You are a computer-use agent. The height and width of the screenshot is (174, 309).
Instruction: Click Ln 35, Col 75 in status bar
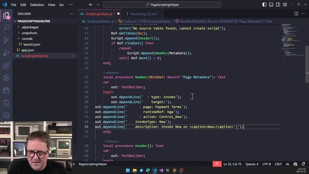pyautogui.click(x=233, y=164)
